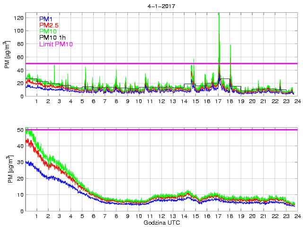This screenshot has width=303, height=227.
Task: Click hour 24 tick under the bottom chart
Action: coord(297,216)
